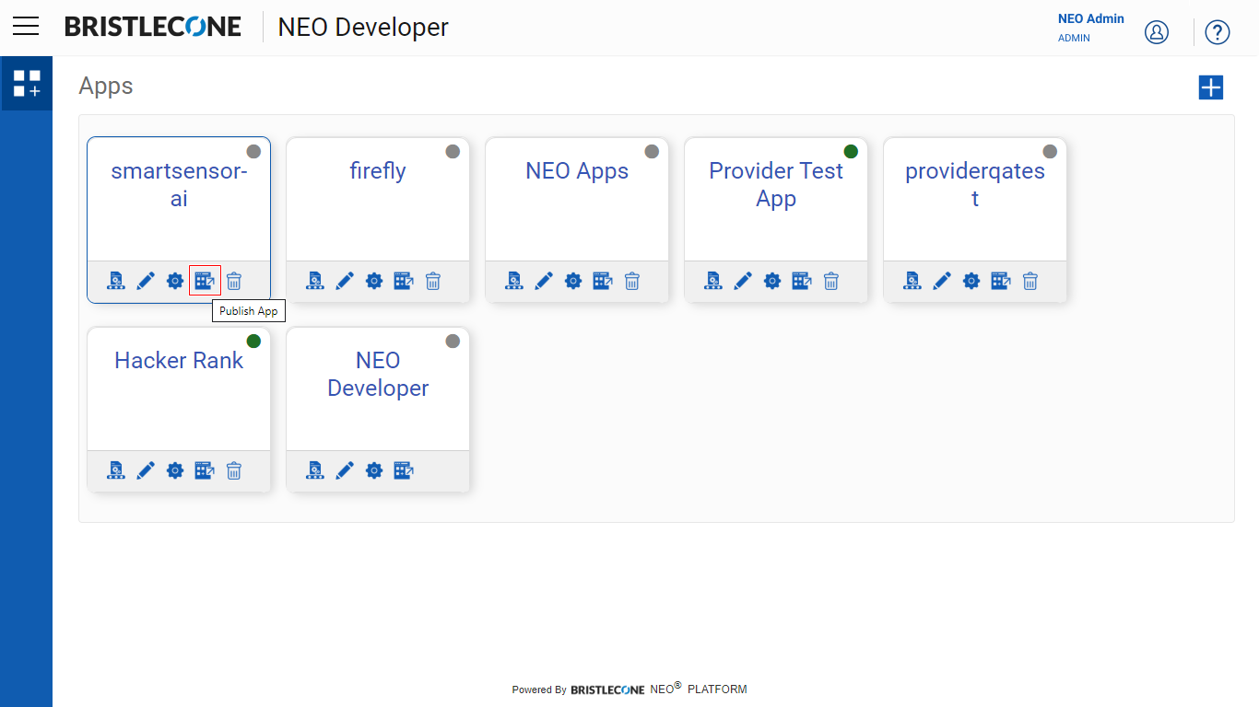1259x707 pixels.
Task: Open the smartsensor-ai app title
Action: (x=179, y=184)
